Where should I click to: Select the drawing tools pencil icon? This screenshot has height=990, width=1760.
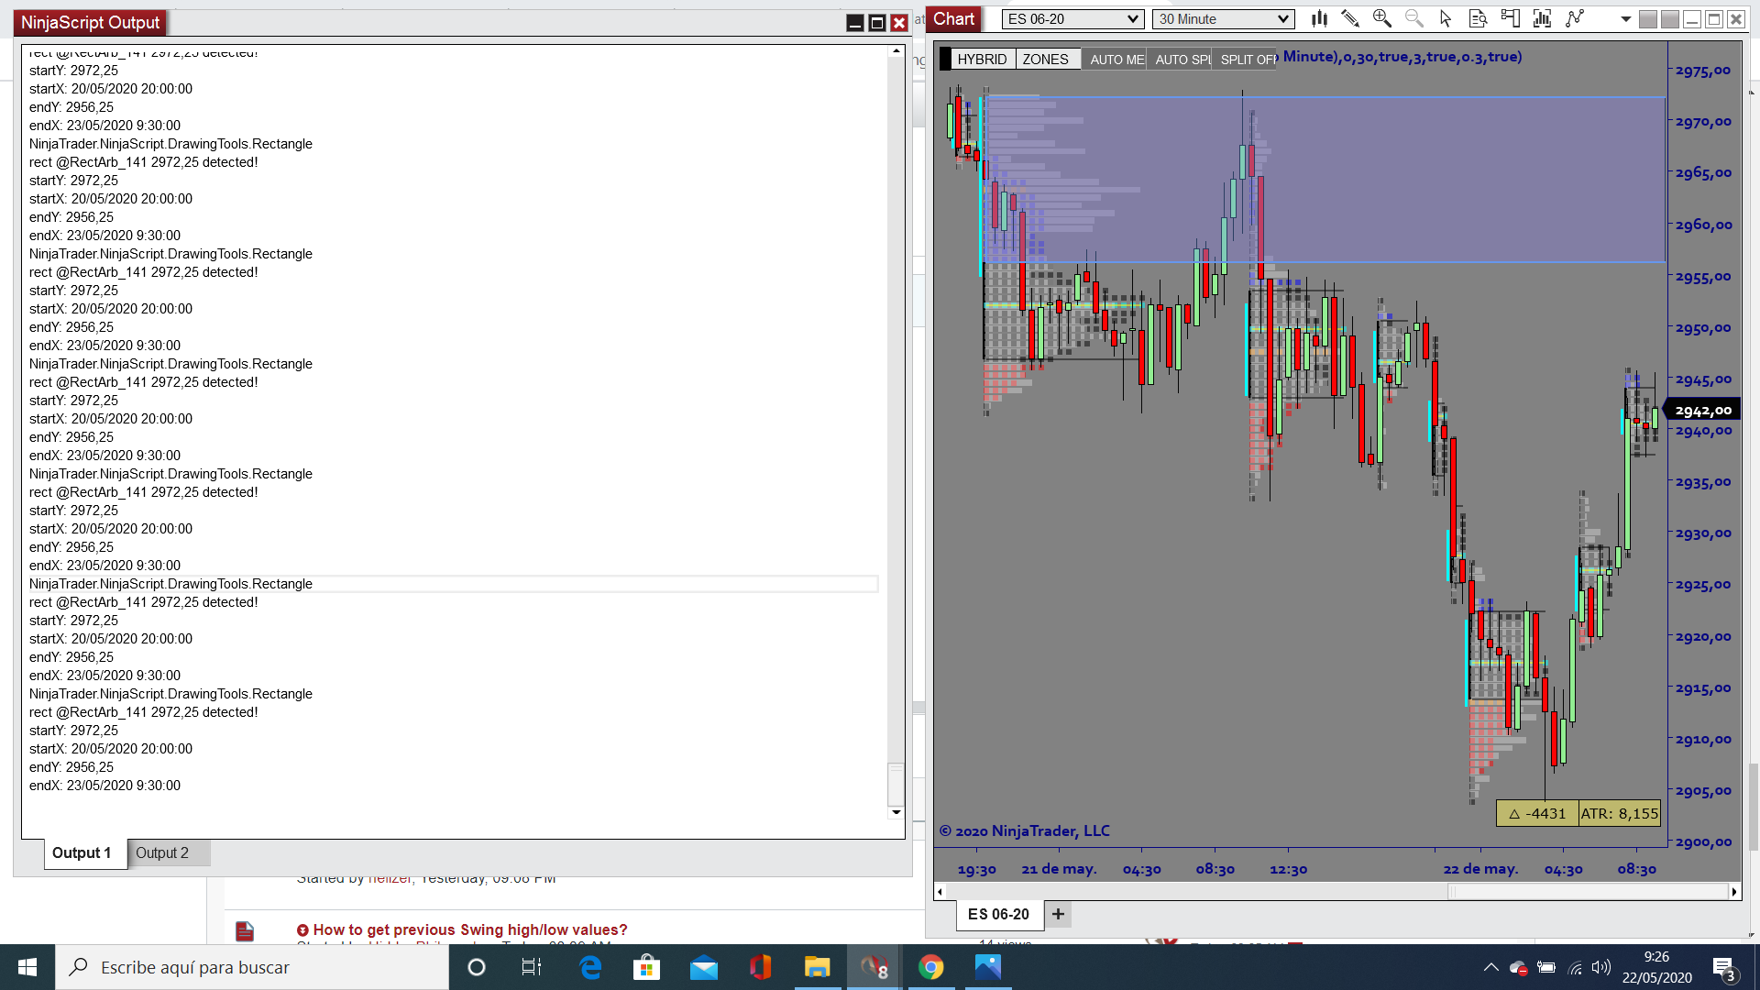point(1350,18)
